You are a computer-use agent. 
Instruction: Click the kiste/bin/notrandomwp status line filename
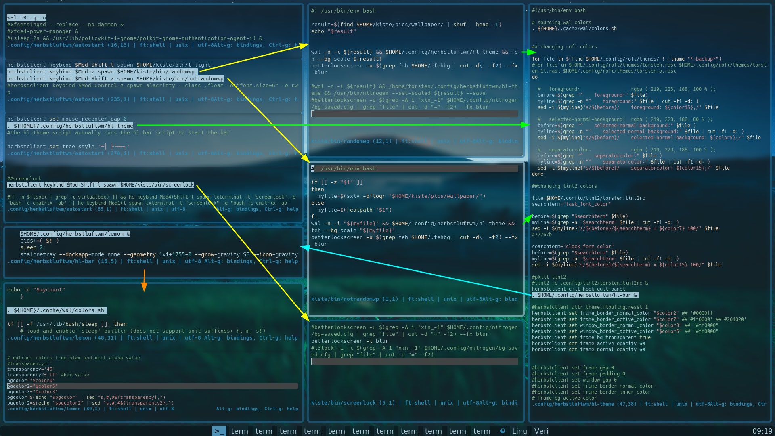coord(345,299)
